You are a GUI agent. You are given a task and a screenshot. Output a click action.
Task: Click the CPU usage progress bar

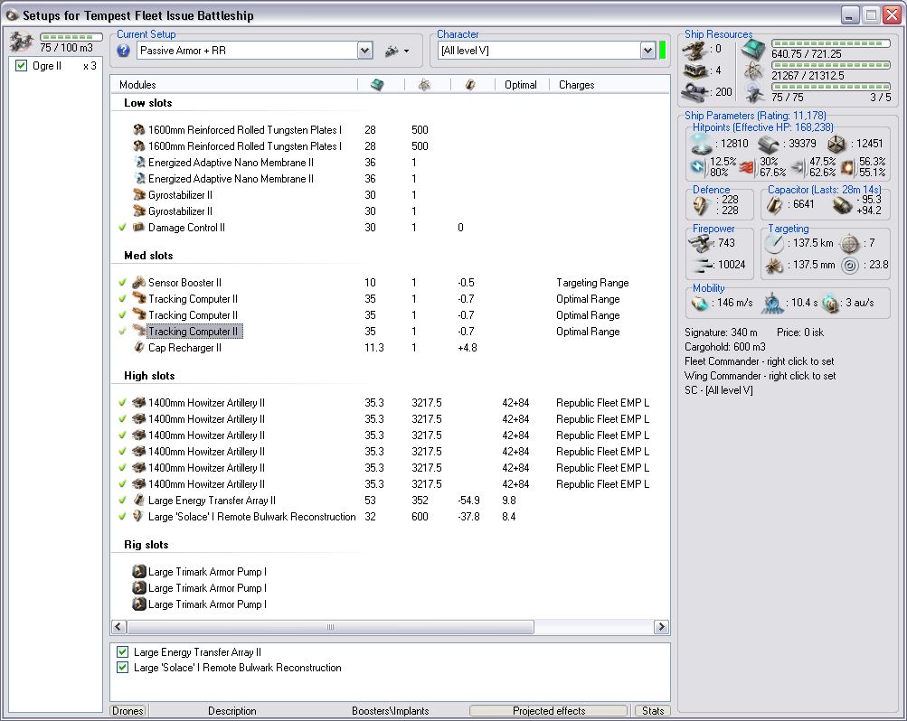tap(831, 43)
